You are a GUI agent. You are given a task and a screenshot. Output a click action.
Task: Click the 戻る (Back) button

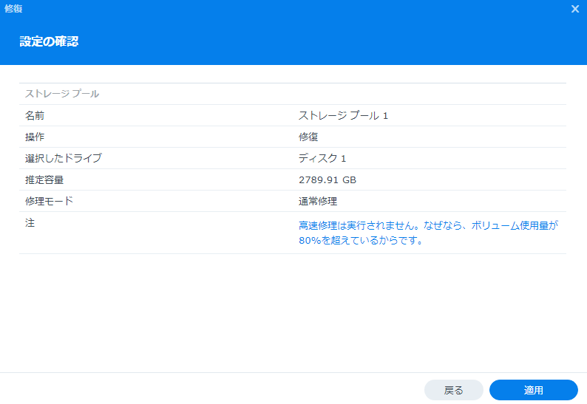454,390
